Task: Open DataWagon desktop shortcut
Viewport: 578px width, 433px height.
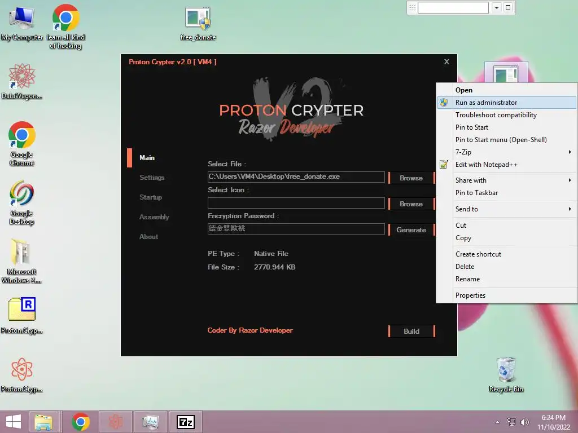Action: coord(21,82)
